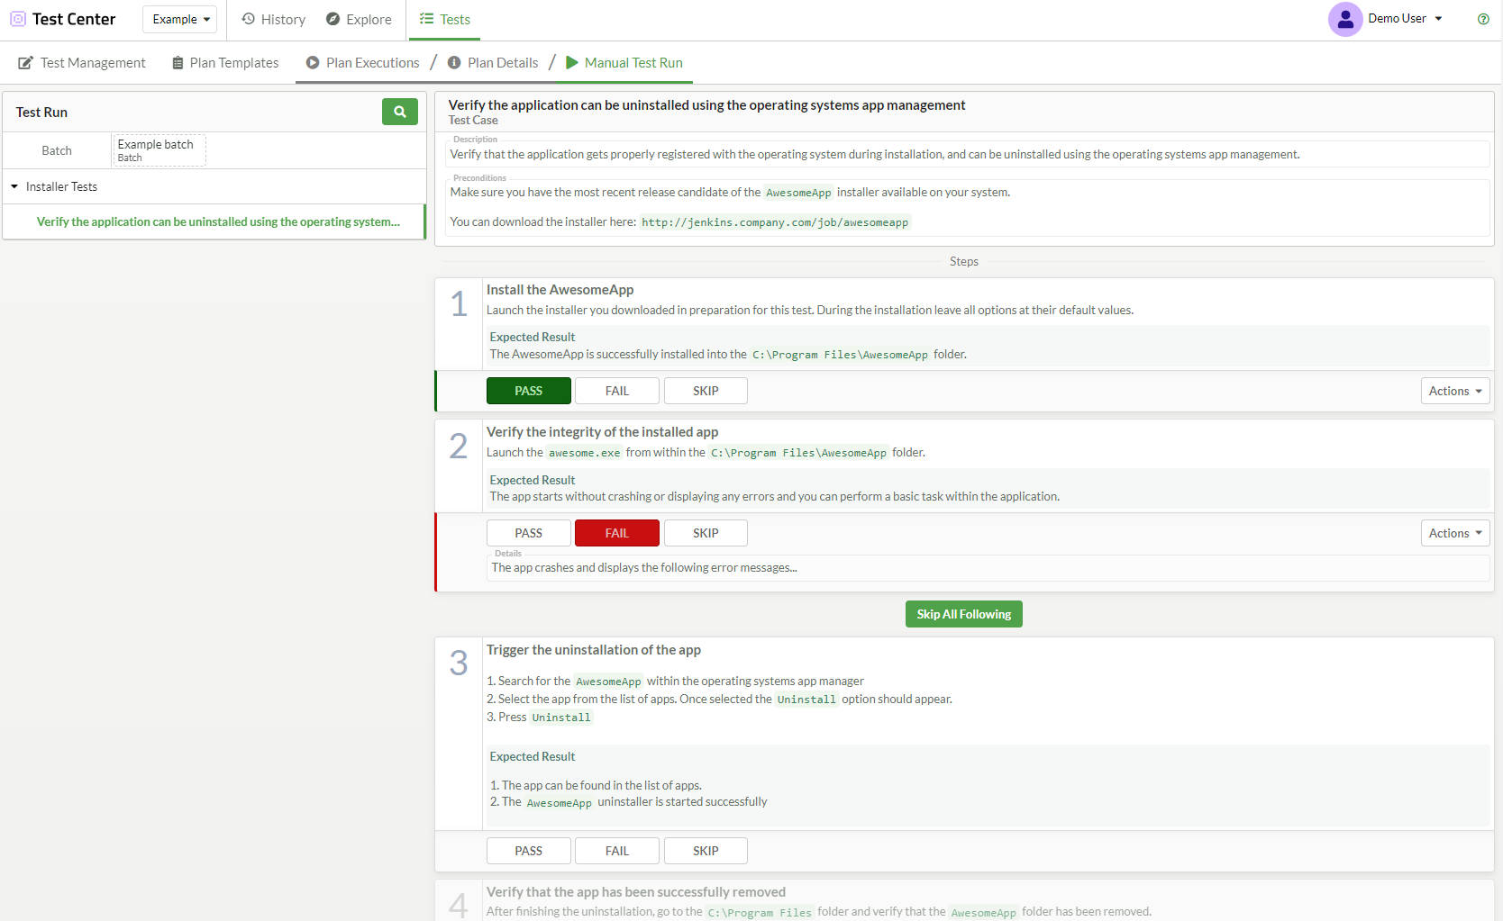Click the Skip All Following button
Viewport: 1503px width, 921px height.
click(x=963, y=614)
